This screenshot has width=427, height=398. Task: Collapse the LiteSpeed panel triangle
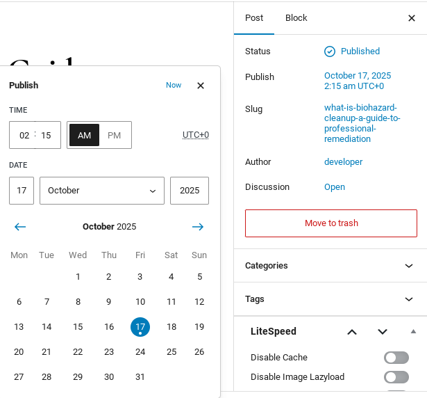click(413, 332)
